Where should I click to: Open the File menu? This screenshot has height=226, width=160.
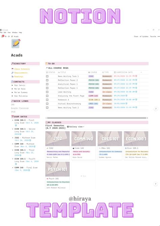1,32
